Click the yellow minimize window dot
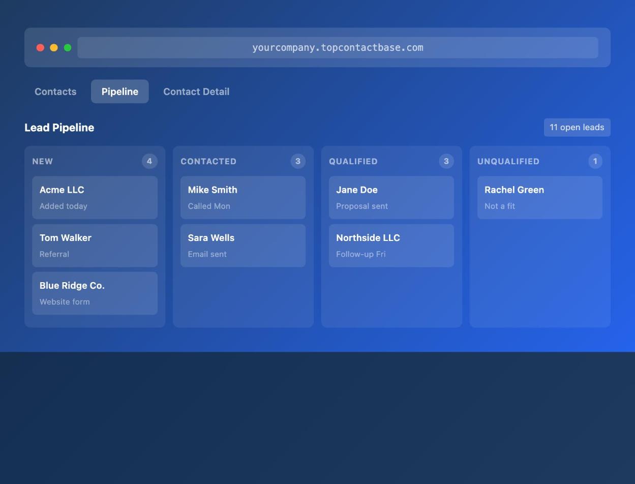The width and height of the screenshot is (635, 484). 54,48
